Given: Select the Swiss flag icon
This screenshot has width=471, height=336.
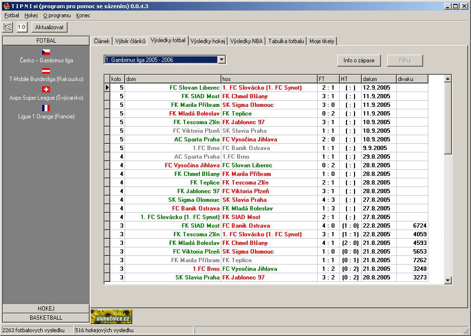Looking at the screenshot, I should click(46, 89).
